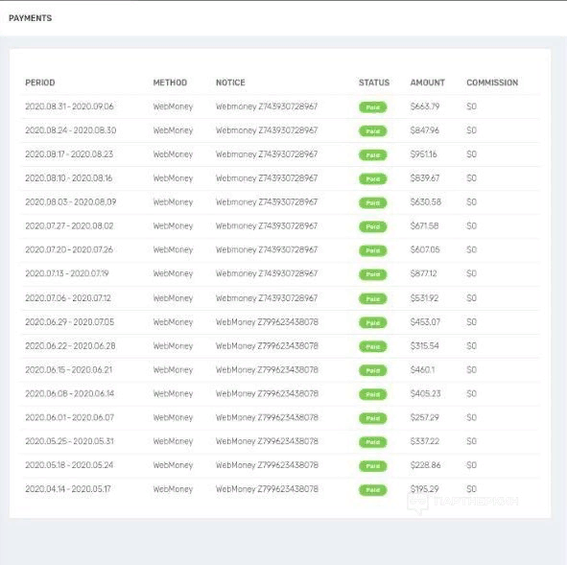Click Paid badge in the $315.54 row
Screen dimensions: 567x565
(x=373, y=346)
